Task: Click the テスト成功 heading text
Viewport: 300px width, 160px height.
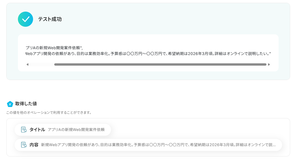Action: [x=50, y=19]
